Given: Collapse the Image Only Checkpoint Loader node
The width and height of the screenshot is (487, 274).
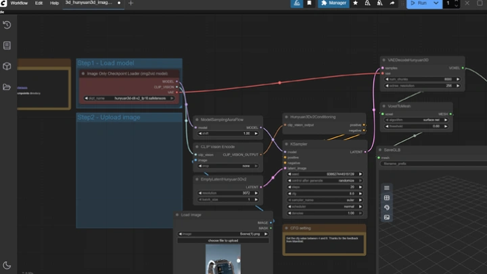Looking at the screenshot, I should pos(83,74).
